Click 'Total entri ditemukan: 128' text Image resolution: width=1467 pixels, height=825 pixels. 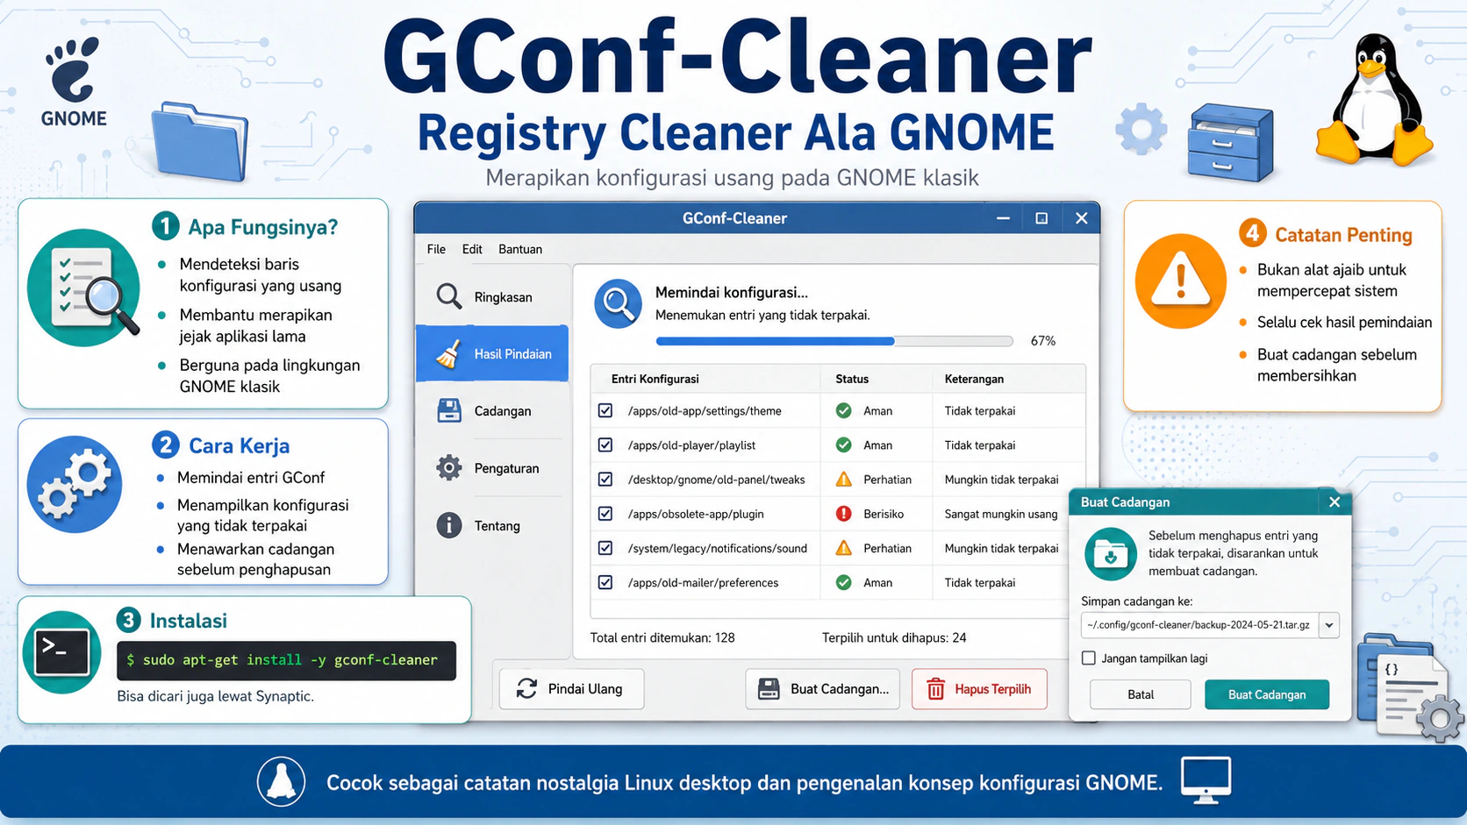coord(662,637)
